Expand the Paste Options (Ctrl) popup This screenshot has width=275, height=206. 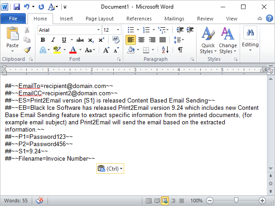[111, 168]
